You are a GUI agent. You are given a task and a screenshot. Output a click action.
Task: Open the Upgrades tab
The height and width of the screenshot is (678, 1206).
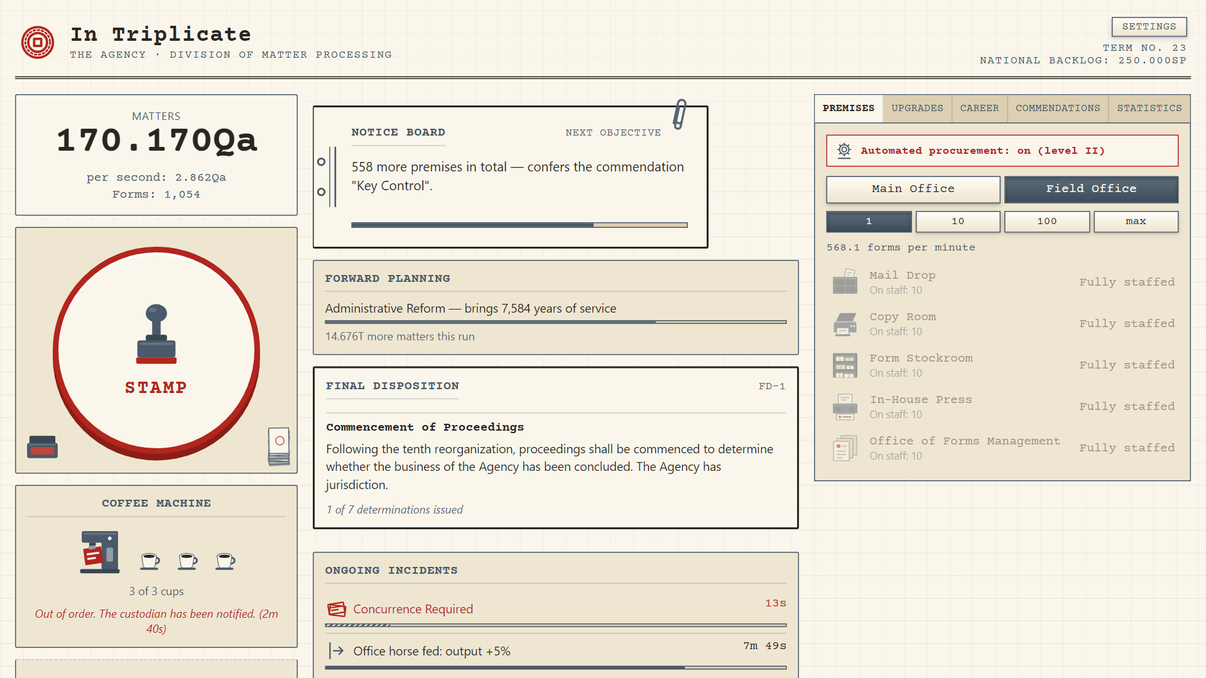coord(917,108)
